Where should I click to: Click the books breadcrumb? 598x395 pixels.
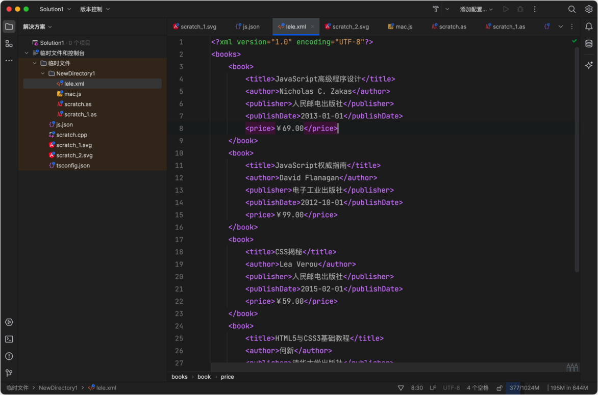click(x=179, y=377)
